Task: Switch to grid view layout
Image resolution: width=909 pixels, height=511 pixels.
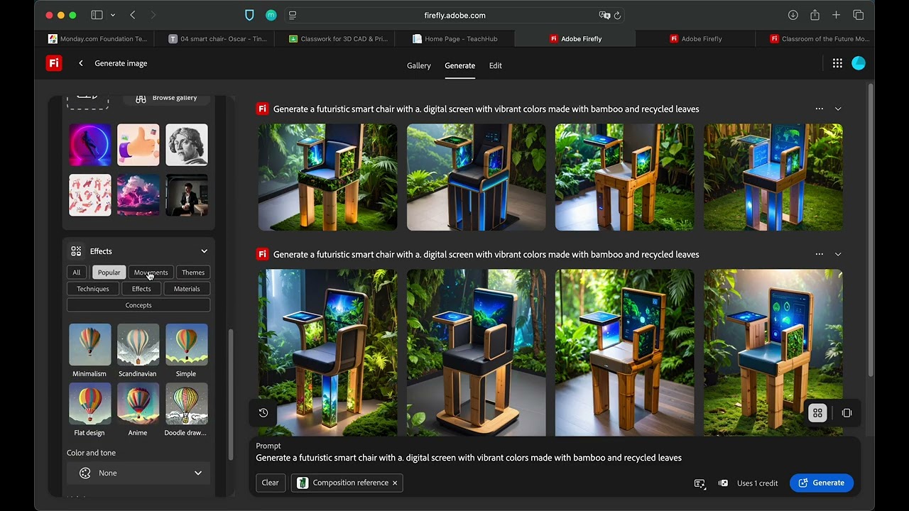Action: coord(817,413)
